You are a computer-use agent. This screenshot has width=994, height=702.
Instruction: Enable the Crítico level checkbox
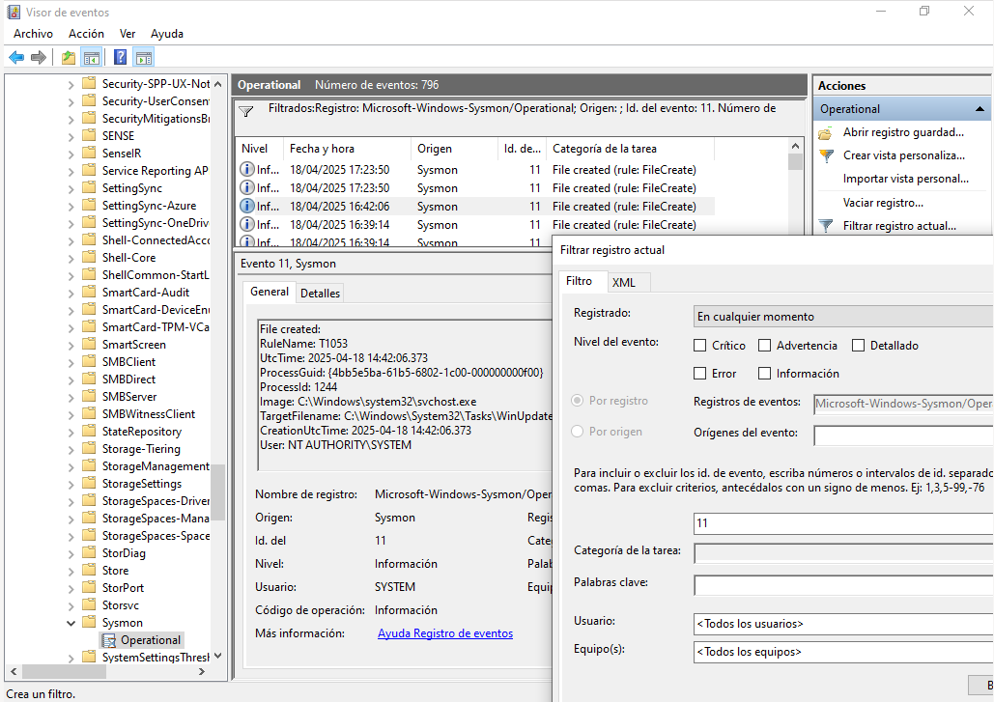click(x=699, y=346)
